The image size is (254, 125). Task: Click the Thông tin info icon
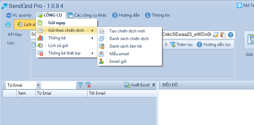coord(148,15)
